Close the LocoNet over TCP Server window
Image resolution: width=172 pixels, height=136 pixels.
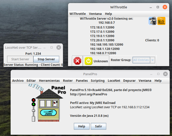pyautogui.click(x=59, y=47)
